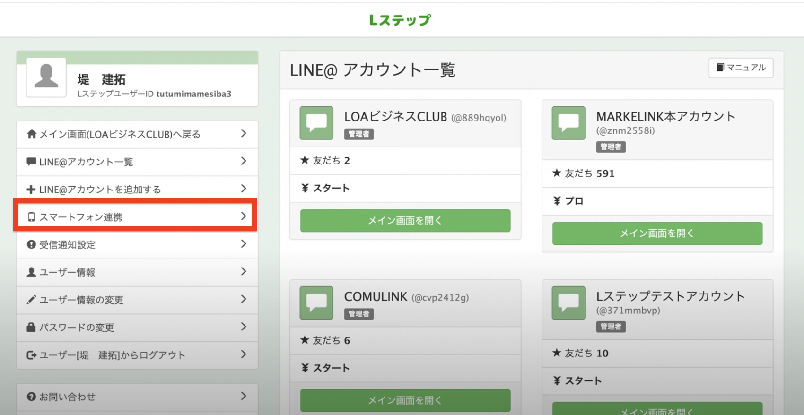
Task: Click the person icon beside ユーザー情報
Action: [31, 272]
